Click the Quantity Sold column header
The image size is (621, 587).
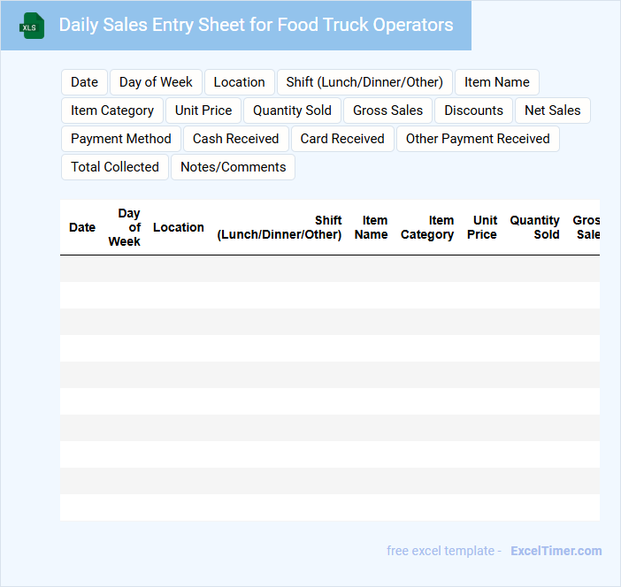coord(534,227)
